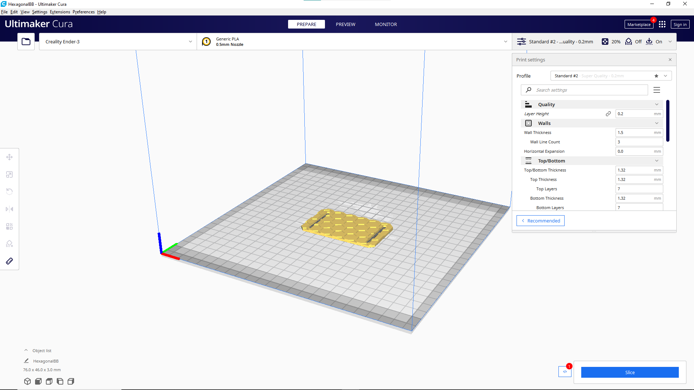694x390 pixels.
Task: Open the Extensions menu
Action: 60,12
